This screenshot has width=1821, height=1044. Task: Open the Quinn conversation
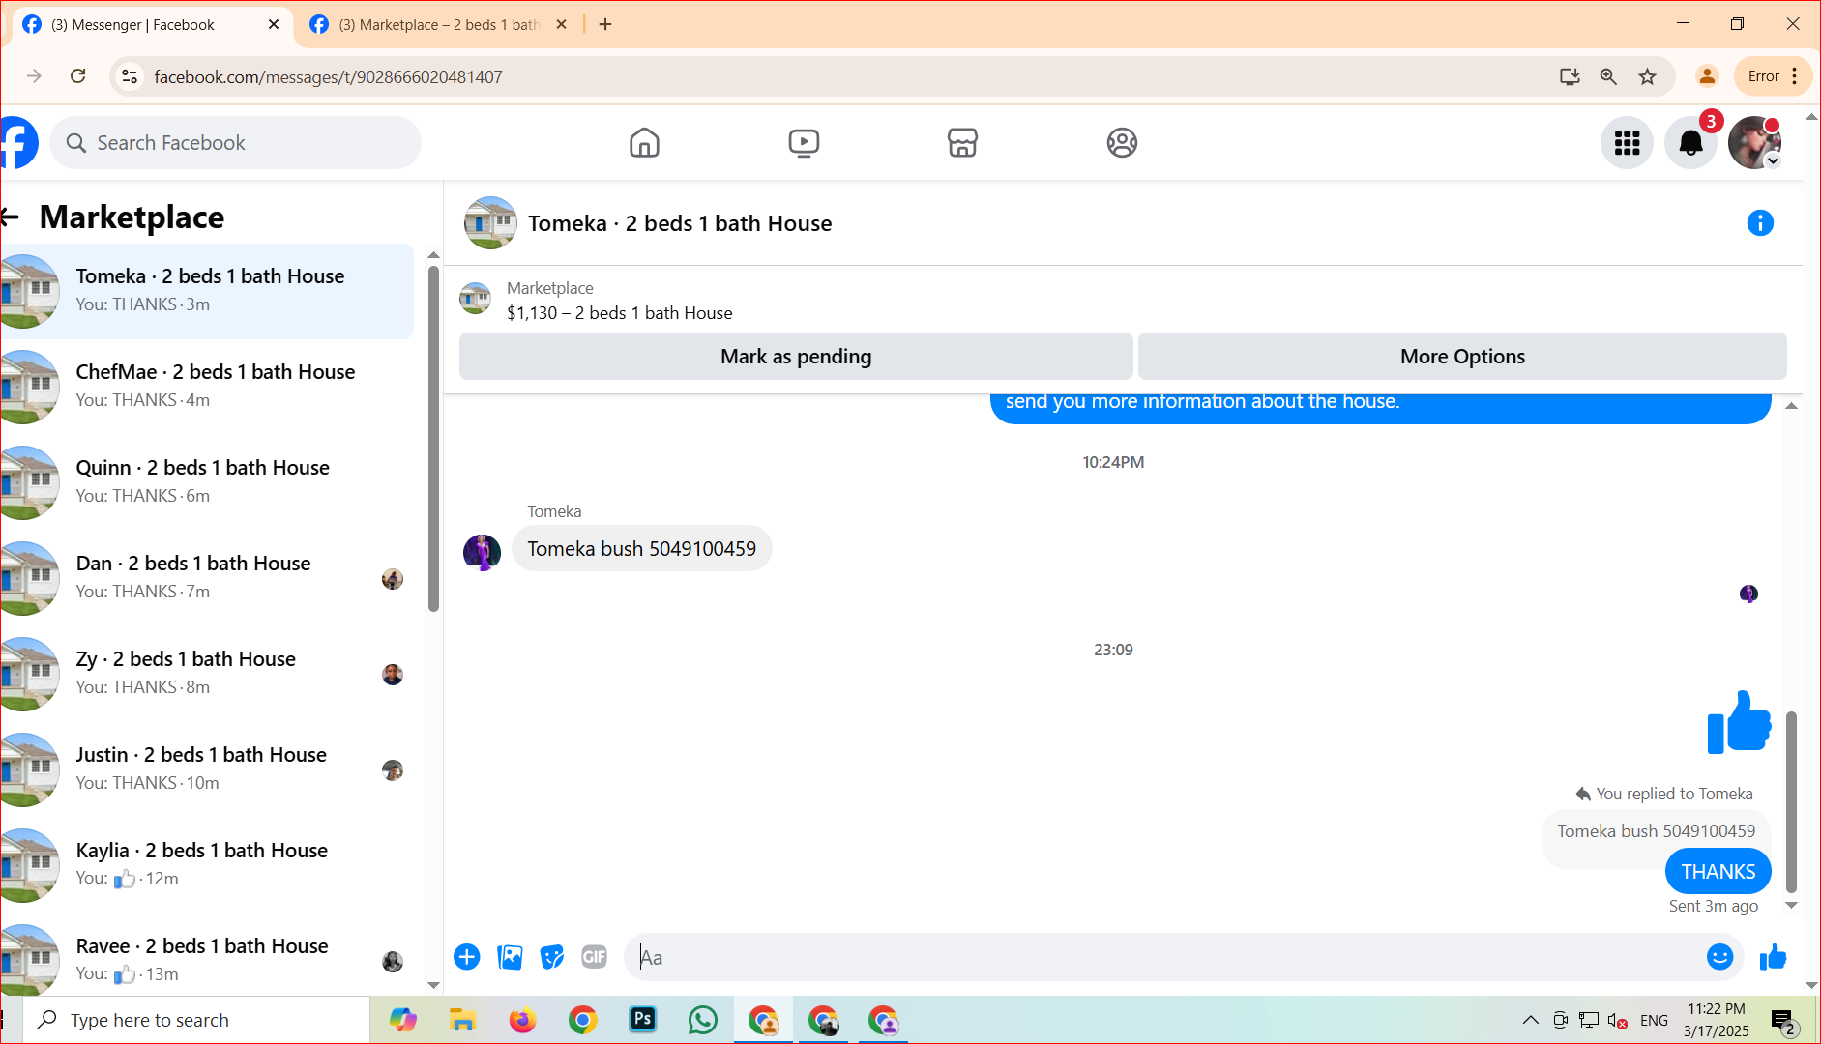[x=207, y=482]
